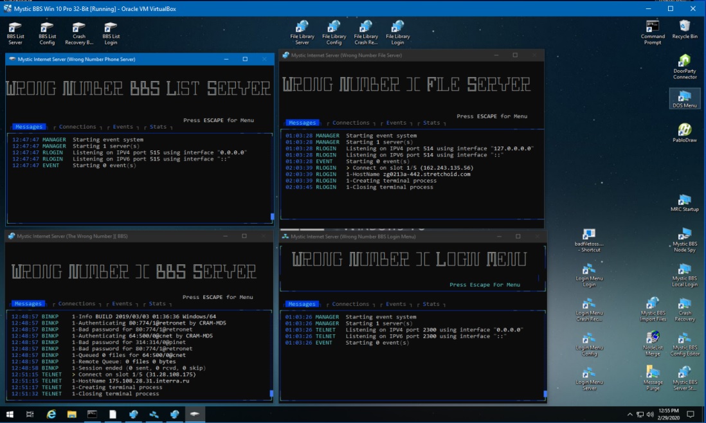Open the Mystic BBS Server St... icon
Screen dimensions: 706x423
(684, 379)
